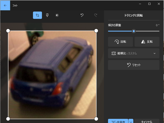Click the back arrow to exit editing
The width and height of the screenshot is (164, 123).
pos(5,5)
